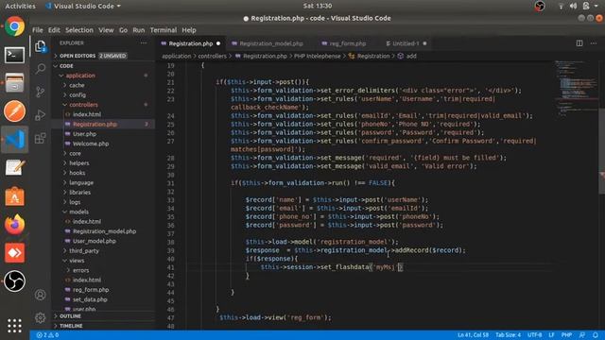Collapse the application folder

[x=80, y=76]
